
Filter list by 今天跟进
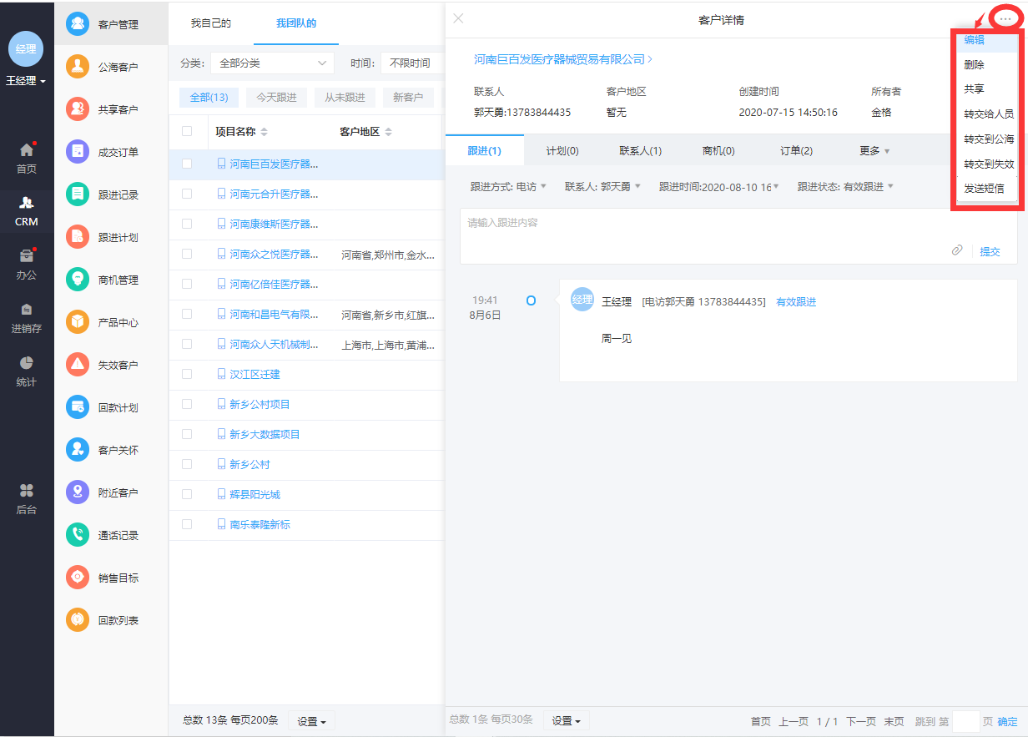[x=276, y=98]
